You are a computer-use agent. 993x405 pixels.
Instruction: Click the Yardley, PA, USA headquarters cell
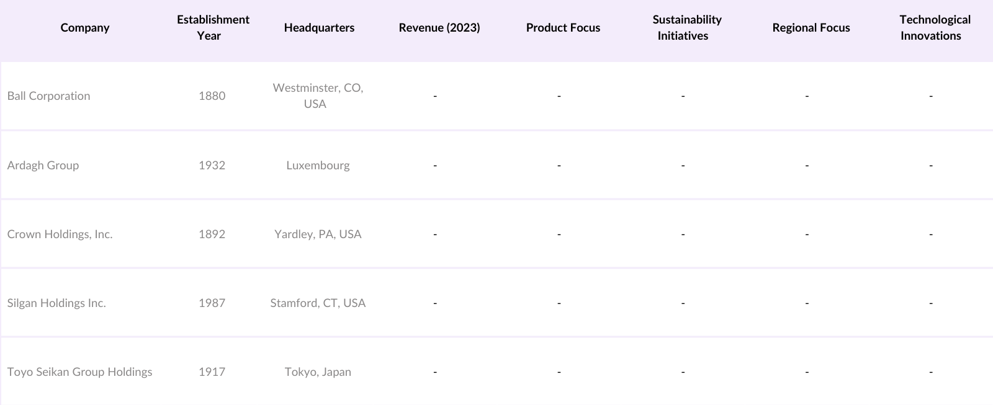point(318,234)
